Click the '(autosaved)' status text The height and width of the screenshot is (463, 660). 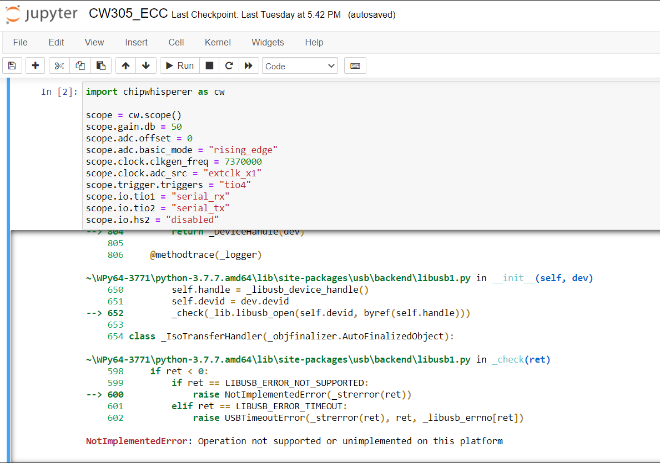372,15
